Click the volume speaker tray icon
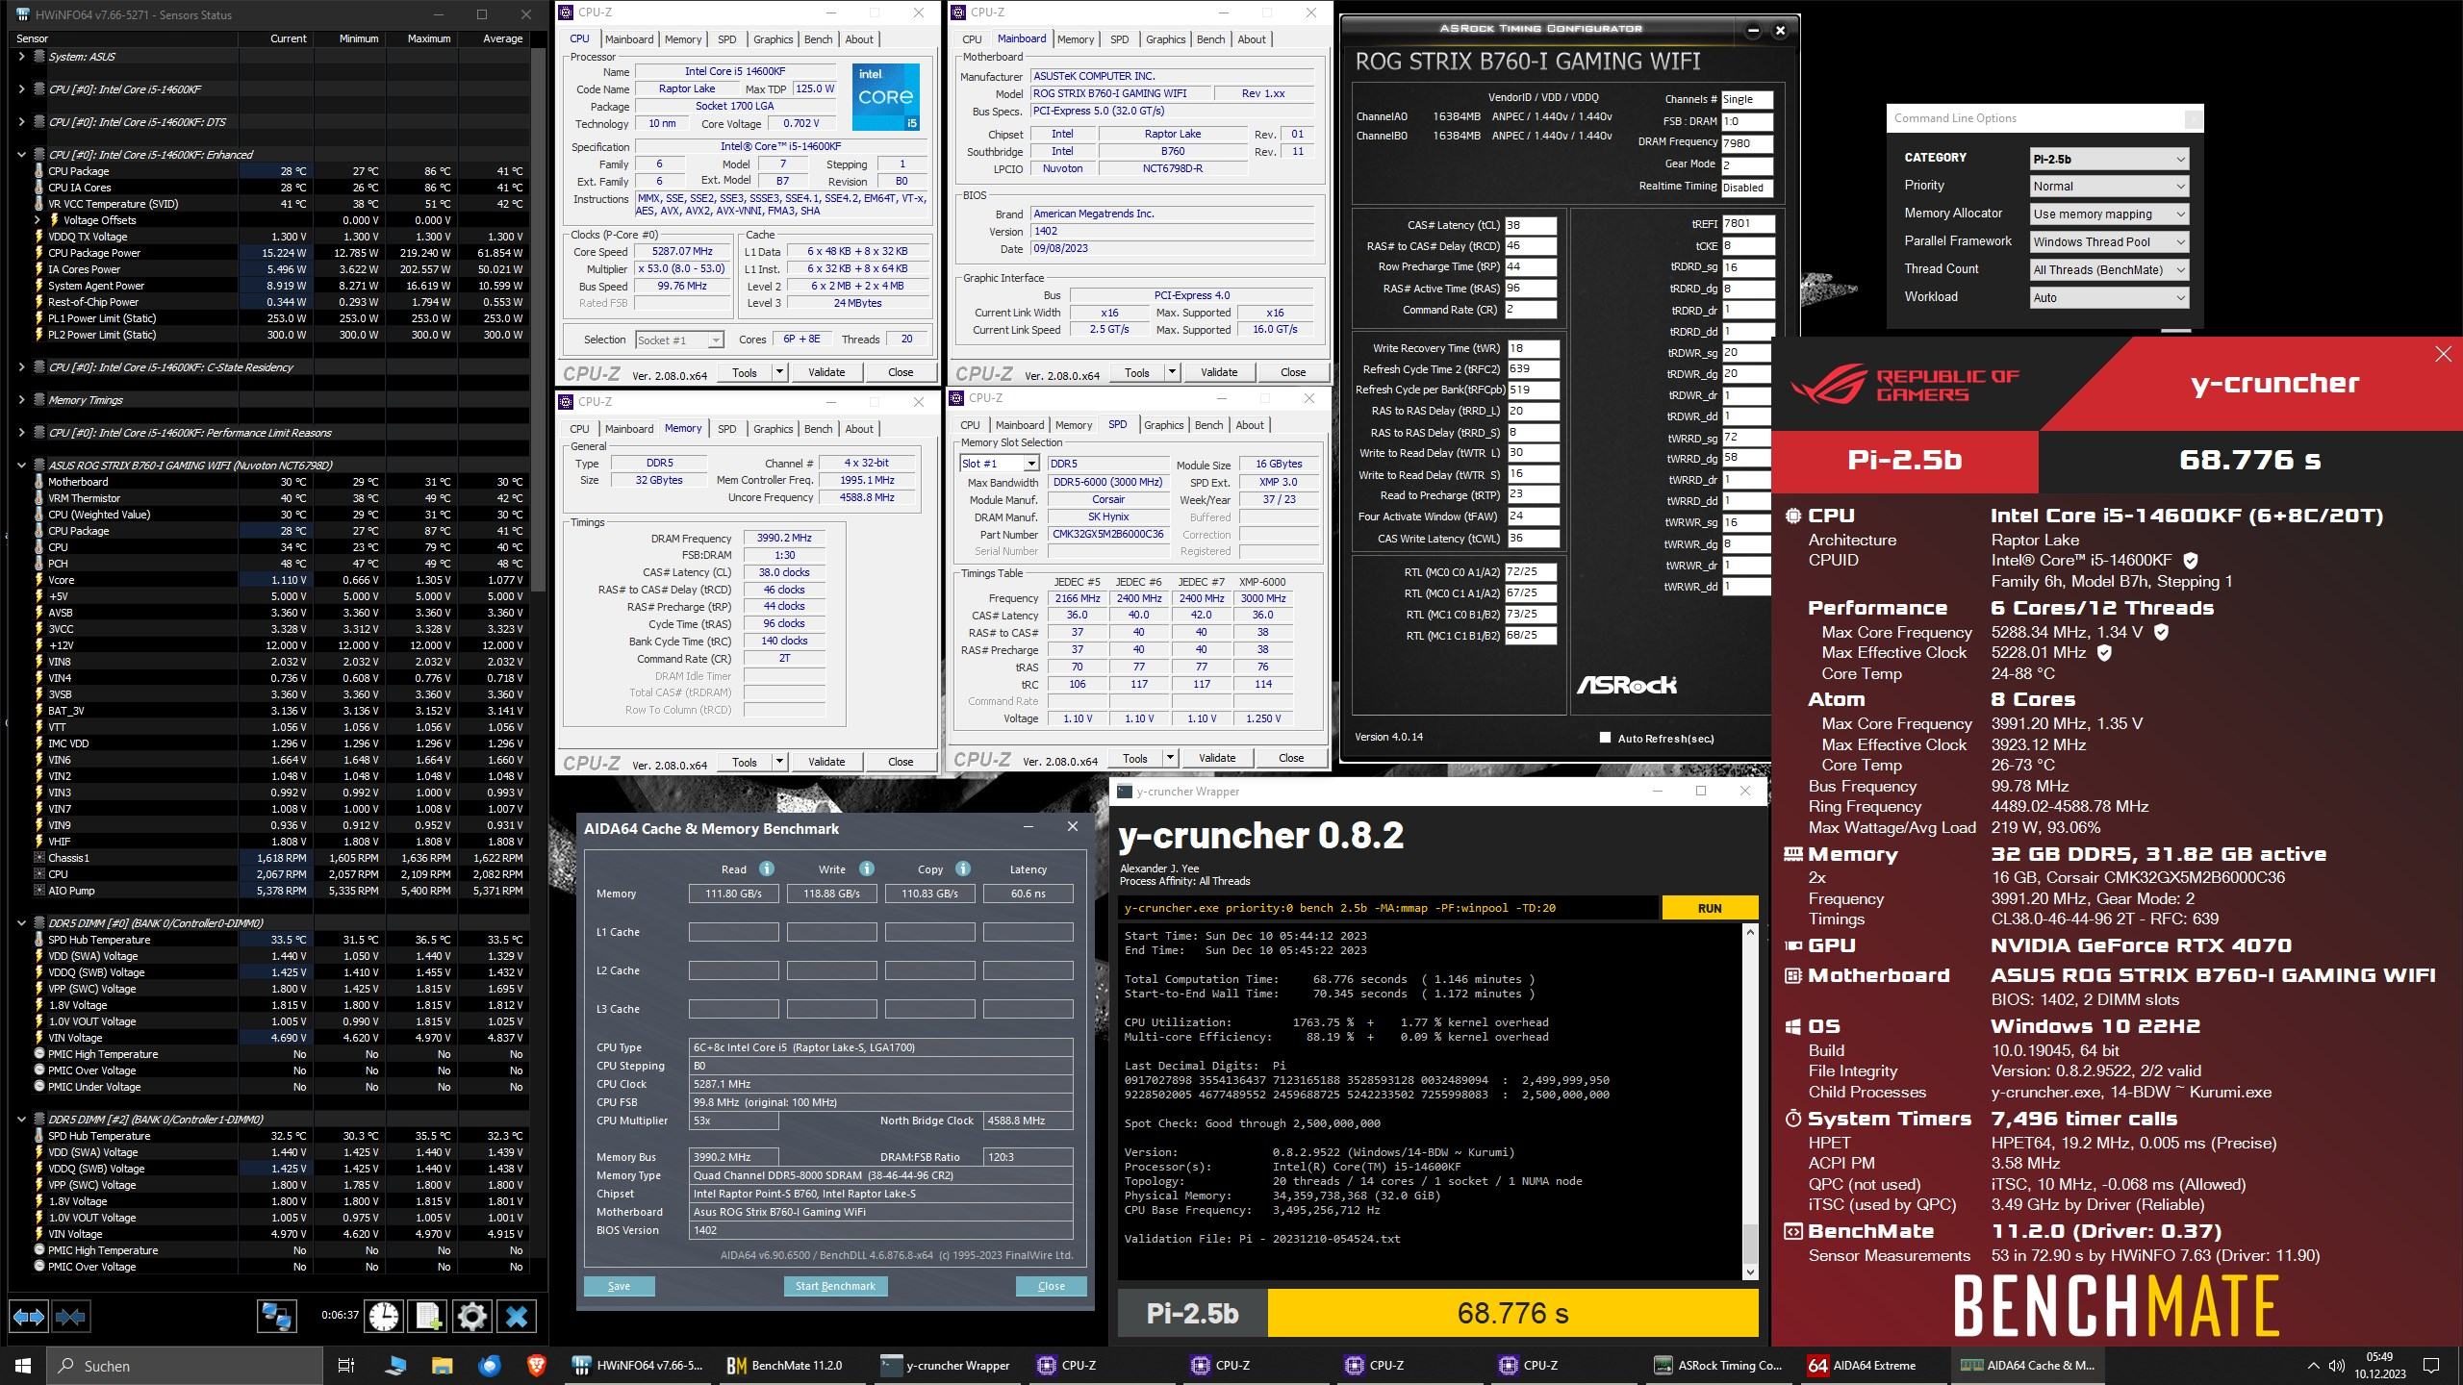 2337,1365
